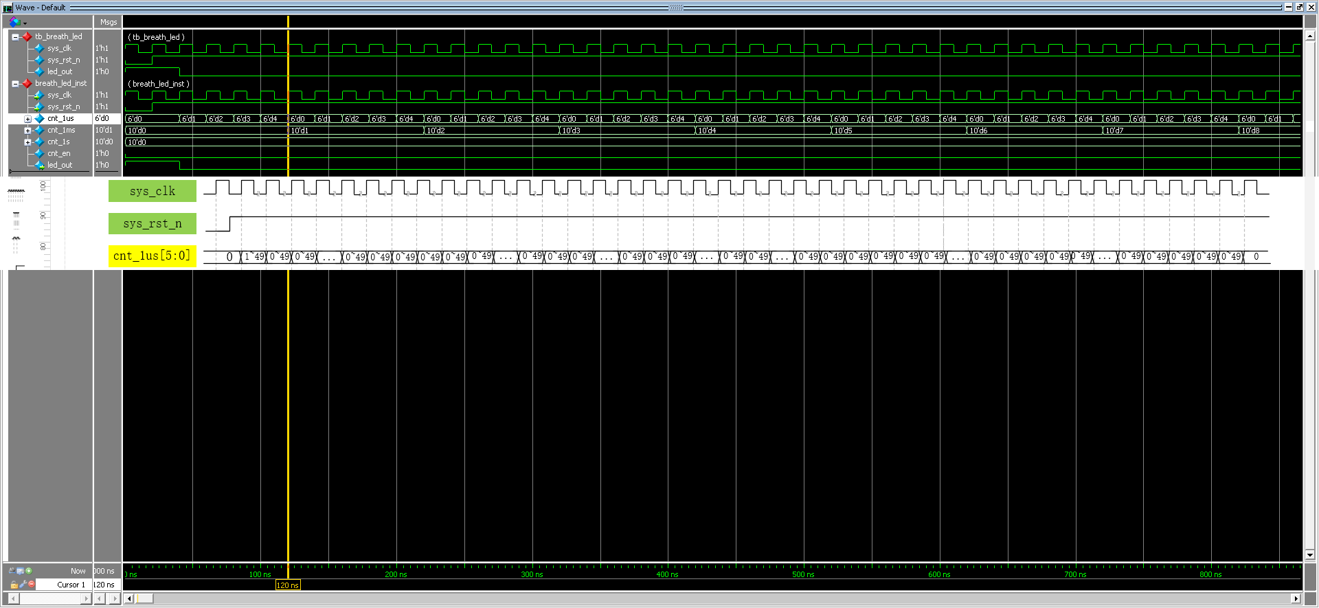Click the red diamond icon of breath_led_inst

[27, 83]
